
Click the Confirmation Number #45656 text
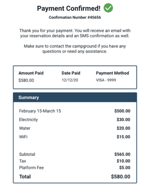(x=75, y=17)
